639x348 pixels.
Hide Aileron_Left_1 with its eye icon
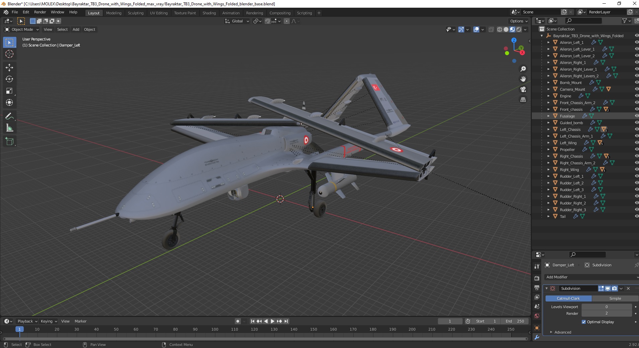[x=636, y=42]
